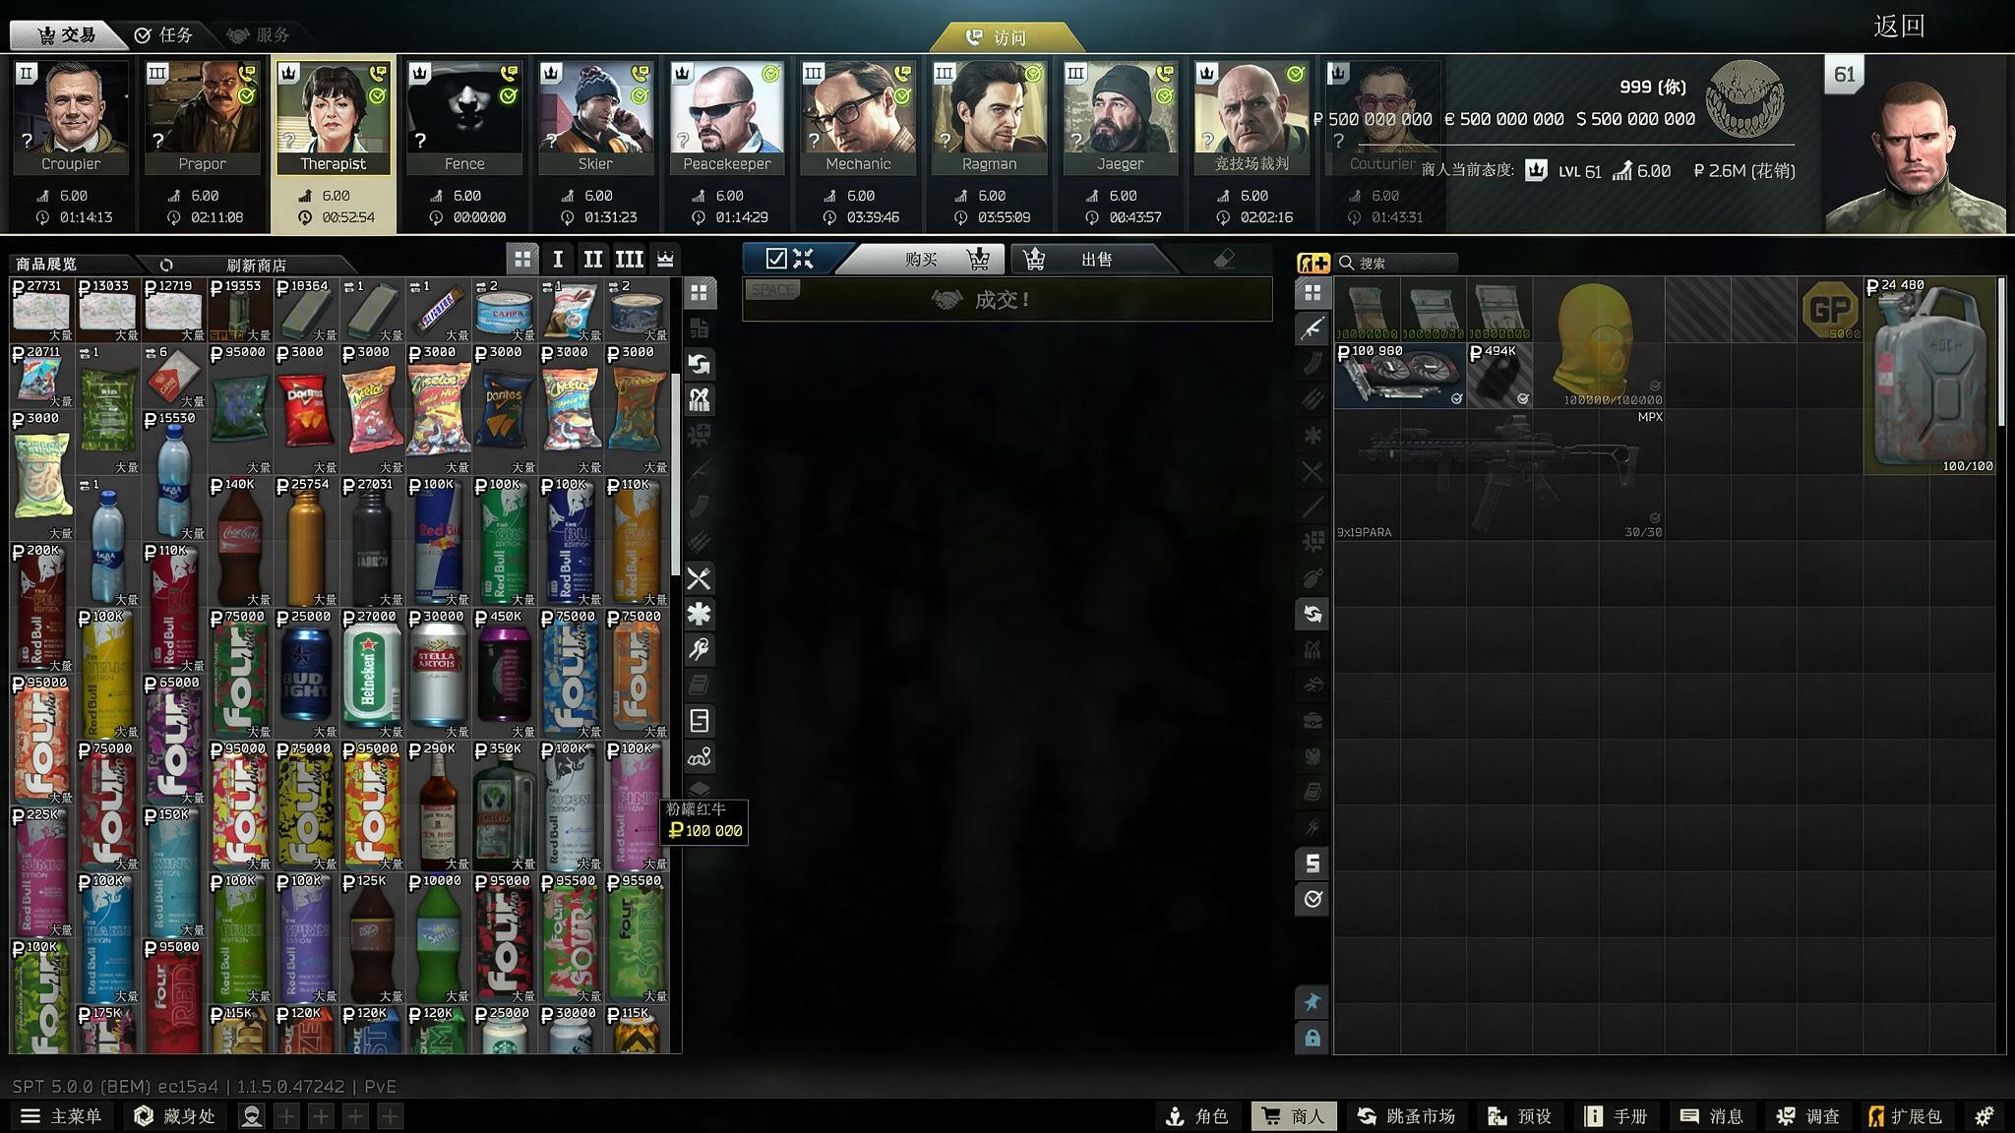This screenshot has height=1133, width=2015.
Task: Switch to the 交易 tab
Action: (x=67, y=35)
